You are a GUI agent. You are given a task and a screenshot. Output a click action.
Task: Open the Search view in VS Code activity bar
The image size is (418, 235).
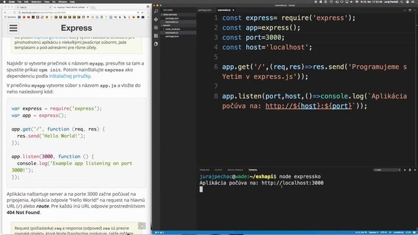pos(156,11)
